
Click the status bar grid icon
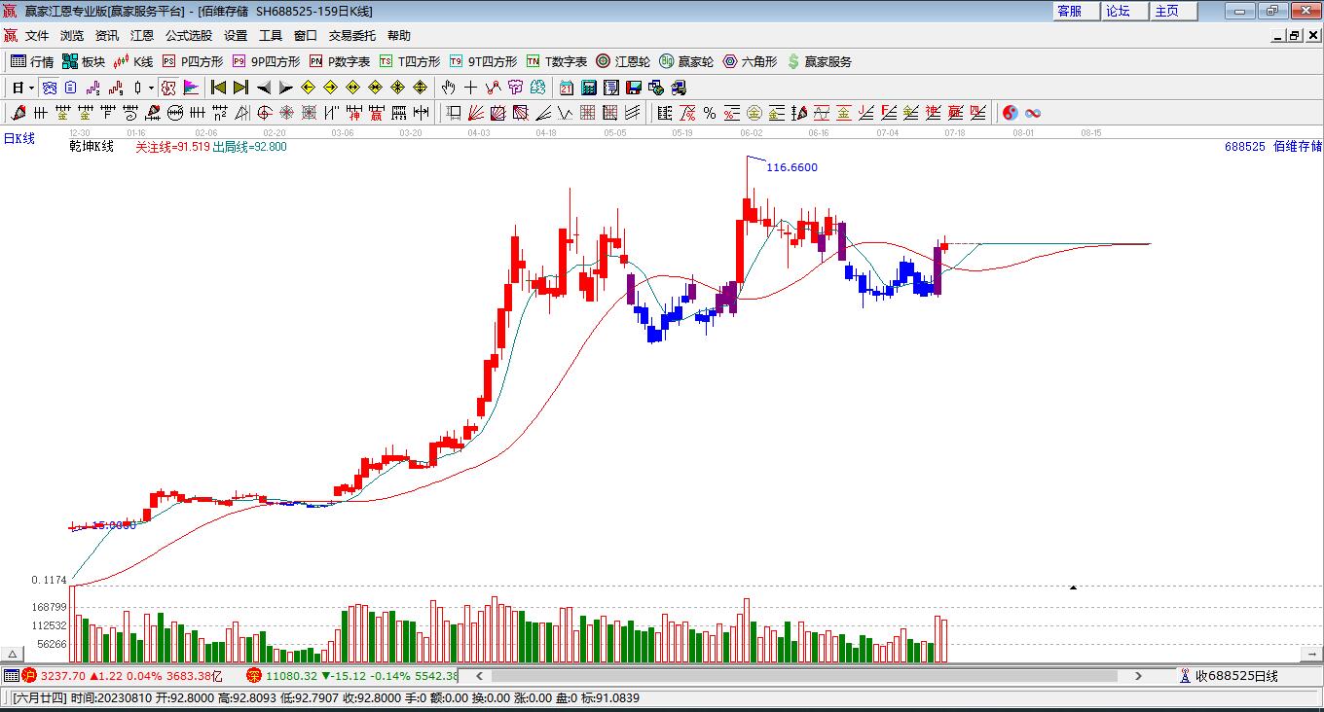click(11, 675)
